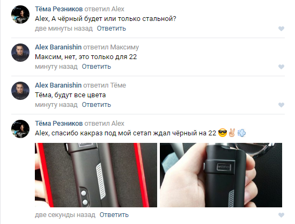This screenshot has height=224, width=295.
Task: Open Тёма Резников's avatar on last comment
Action: click(20, 129)
